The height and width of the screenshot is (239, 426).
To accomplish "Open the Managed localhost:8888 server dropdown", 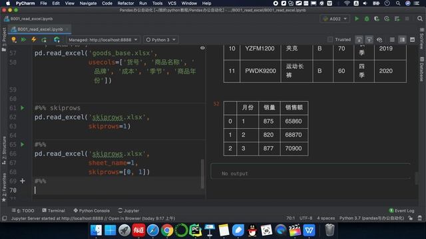I will click(103, 40).
